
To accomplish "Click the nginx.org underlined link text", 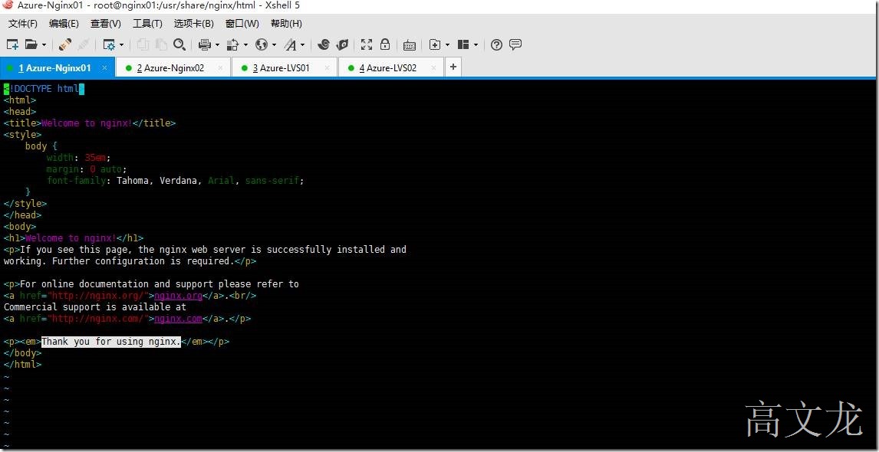I will 178,296.
